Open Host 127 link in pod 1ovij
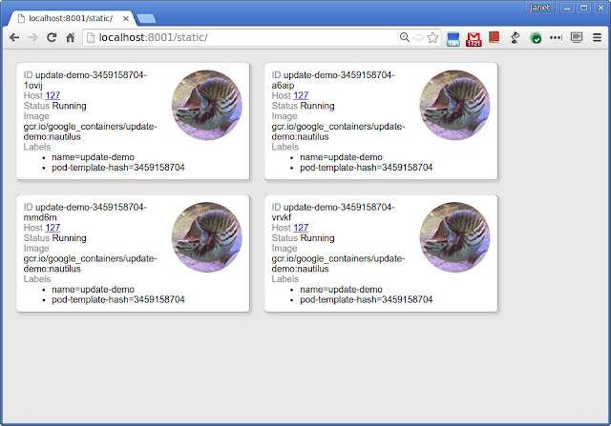The width and height of the screenshot is (611, 426). (53, 95)
